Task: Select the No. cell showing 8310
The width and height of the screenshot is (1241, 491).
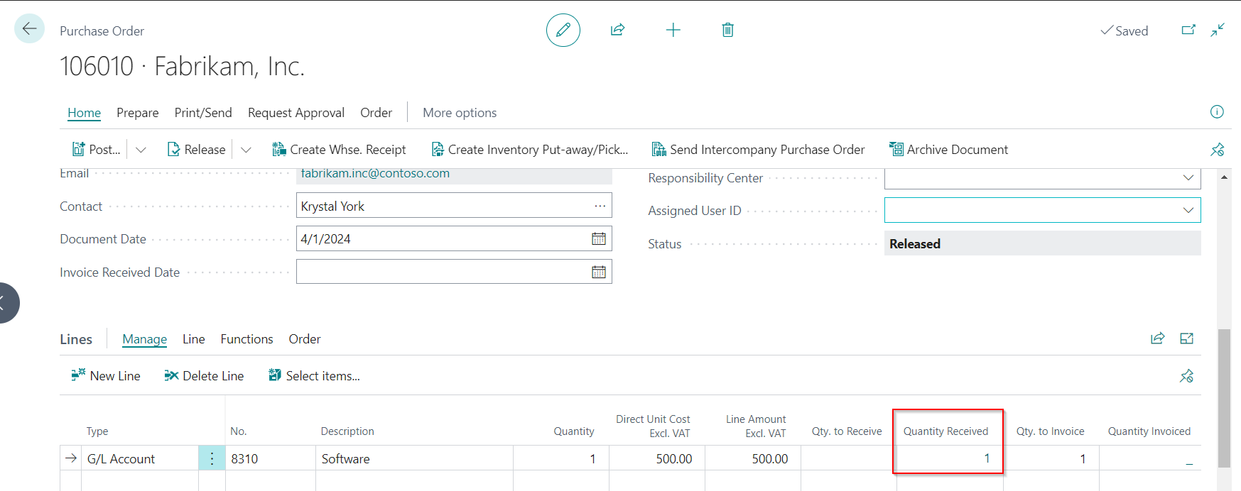Action: [271, 458]
